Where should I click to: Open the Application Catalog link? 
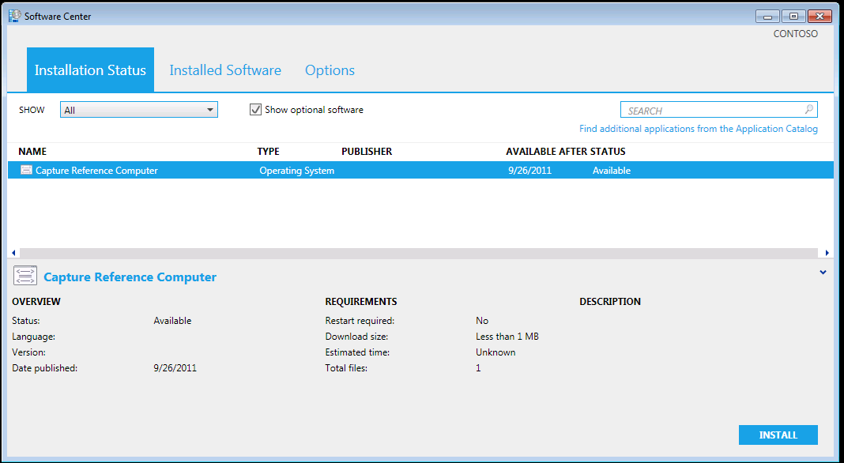699,129
